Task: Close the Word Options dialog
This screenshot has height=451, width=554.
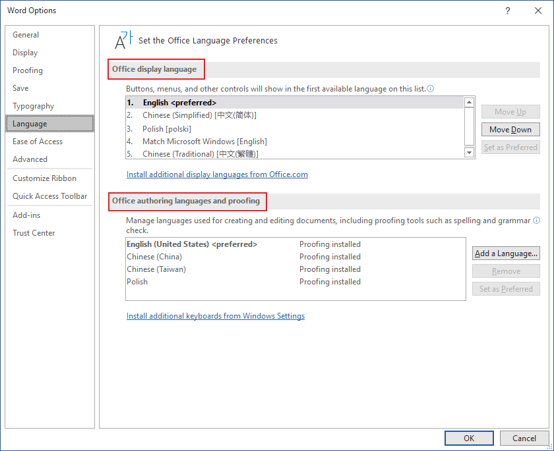Action: click(x=538, y=11)
